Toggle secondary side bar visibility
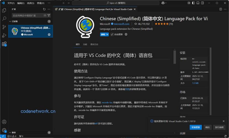The image size is (229, 138). point(203,3)
